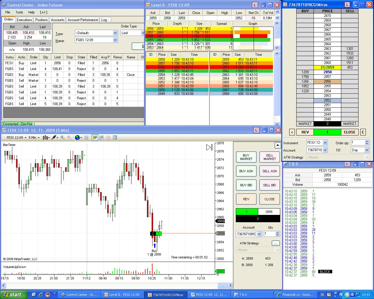Click the chart horizontal scrollbar thumb
The image size is (374, 299).
[x=223, y=286]
